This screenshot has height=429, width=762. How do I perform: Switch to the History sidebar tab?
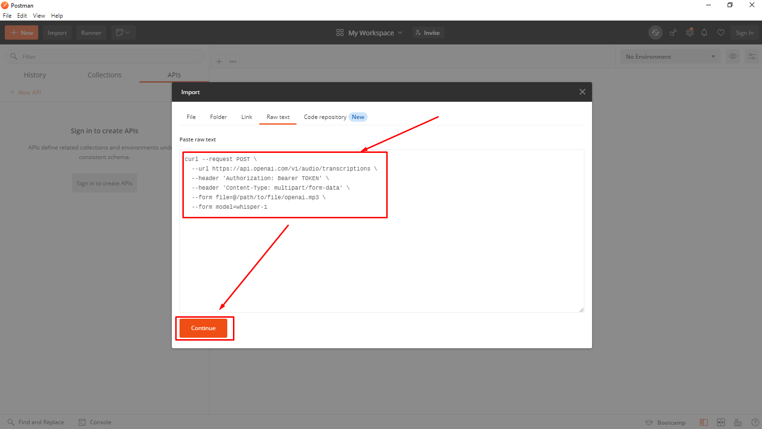click(35, 75)
